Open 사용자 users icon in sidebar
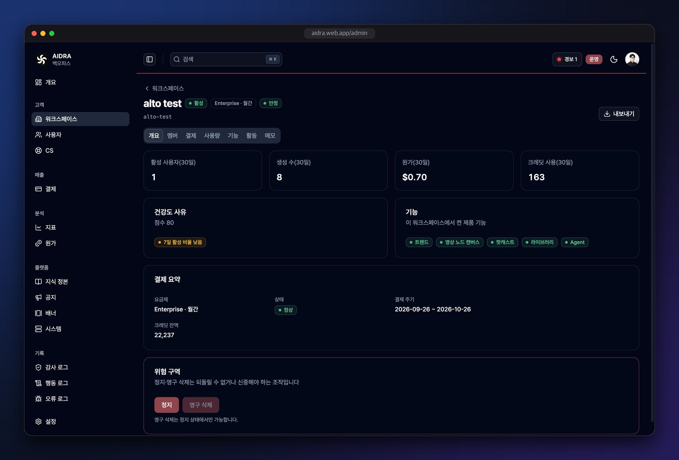The height and width of the screenshot is (460, 679). pyautogui.click(x=38, y=135)
